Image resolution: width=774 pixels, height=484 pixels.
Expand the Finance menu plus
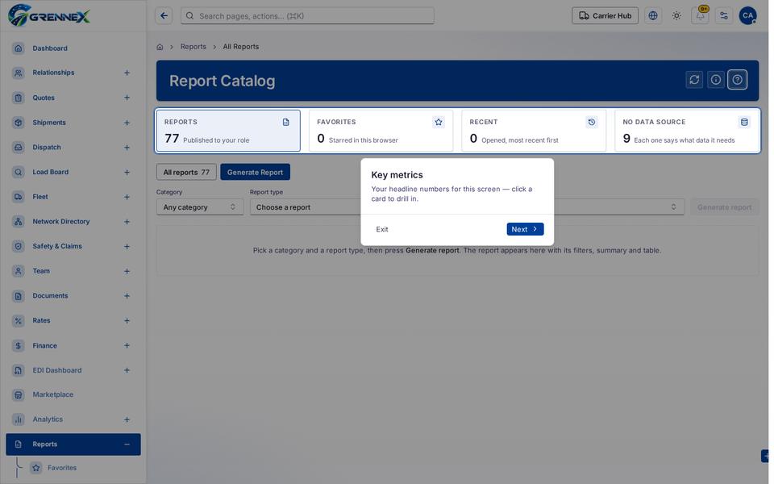tap(127, 346)
